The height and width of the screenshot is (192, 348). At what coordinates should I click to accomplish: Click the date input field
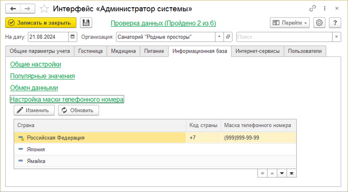pyautogui.click(x=48, y=37)
